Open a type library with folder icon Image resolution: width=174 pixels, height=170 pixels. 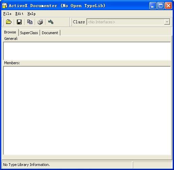(9, 22)
